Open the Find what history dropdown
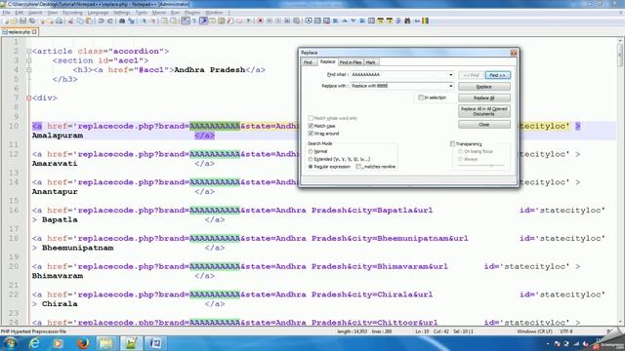625x351 pixels. tap(451, 74)
